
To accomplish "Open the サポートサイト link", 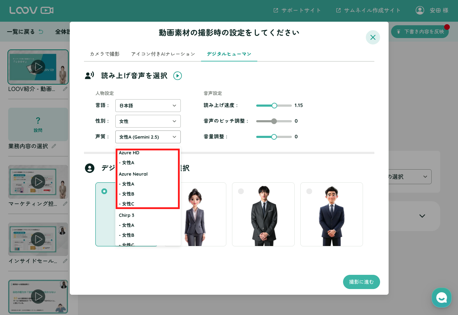I will tap(297, 10).
